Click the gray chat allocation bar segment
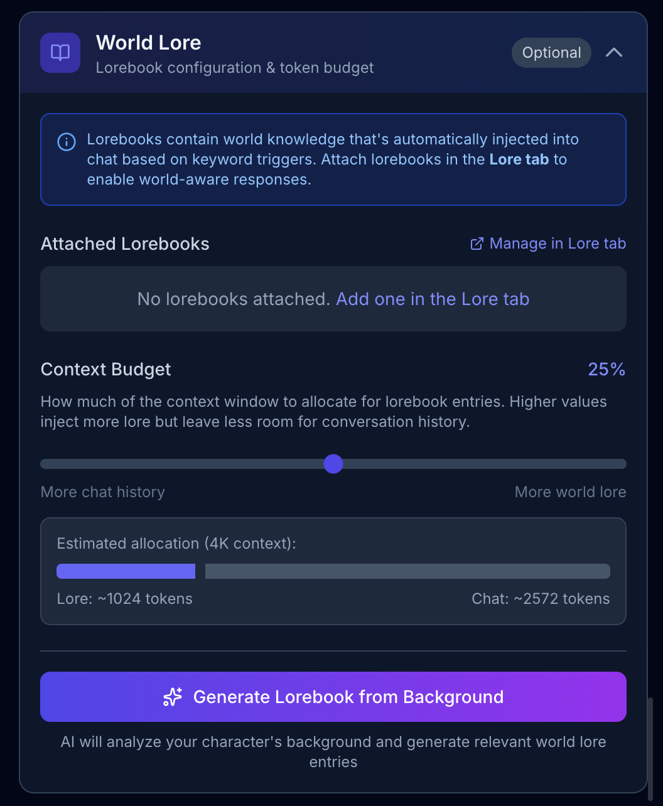663x806 pixels. pyautogui.click(x=407, y=571)
